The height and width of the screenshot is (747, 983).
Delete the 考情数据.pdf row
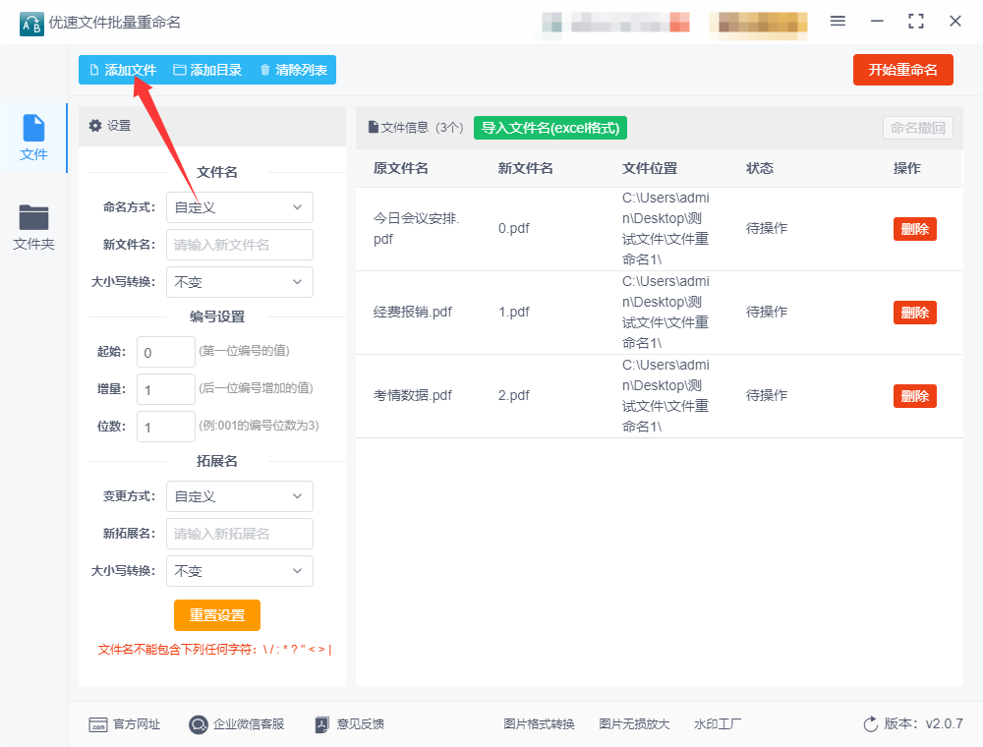tap(914, 396)
